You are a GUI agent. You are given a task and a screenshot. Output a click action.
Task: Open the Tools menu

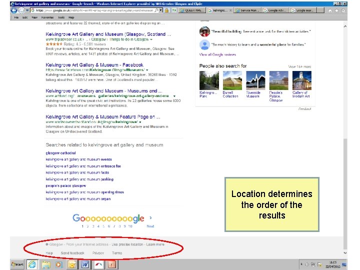[x=61, y=17]
